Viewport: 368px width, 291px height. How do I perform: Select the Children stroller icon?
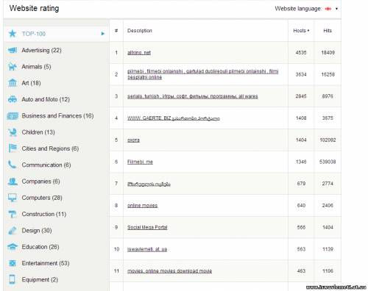pyautogui.click(x=13, y=132)
